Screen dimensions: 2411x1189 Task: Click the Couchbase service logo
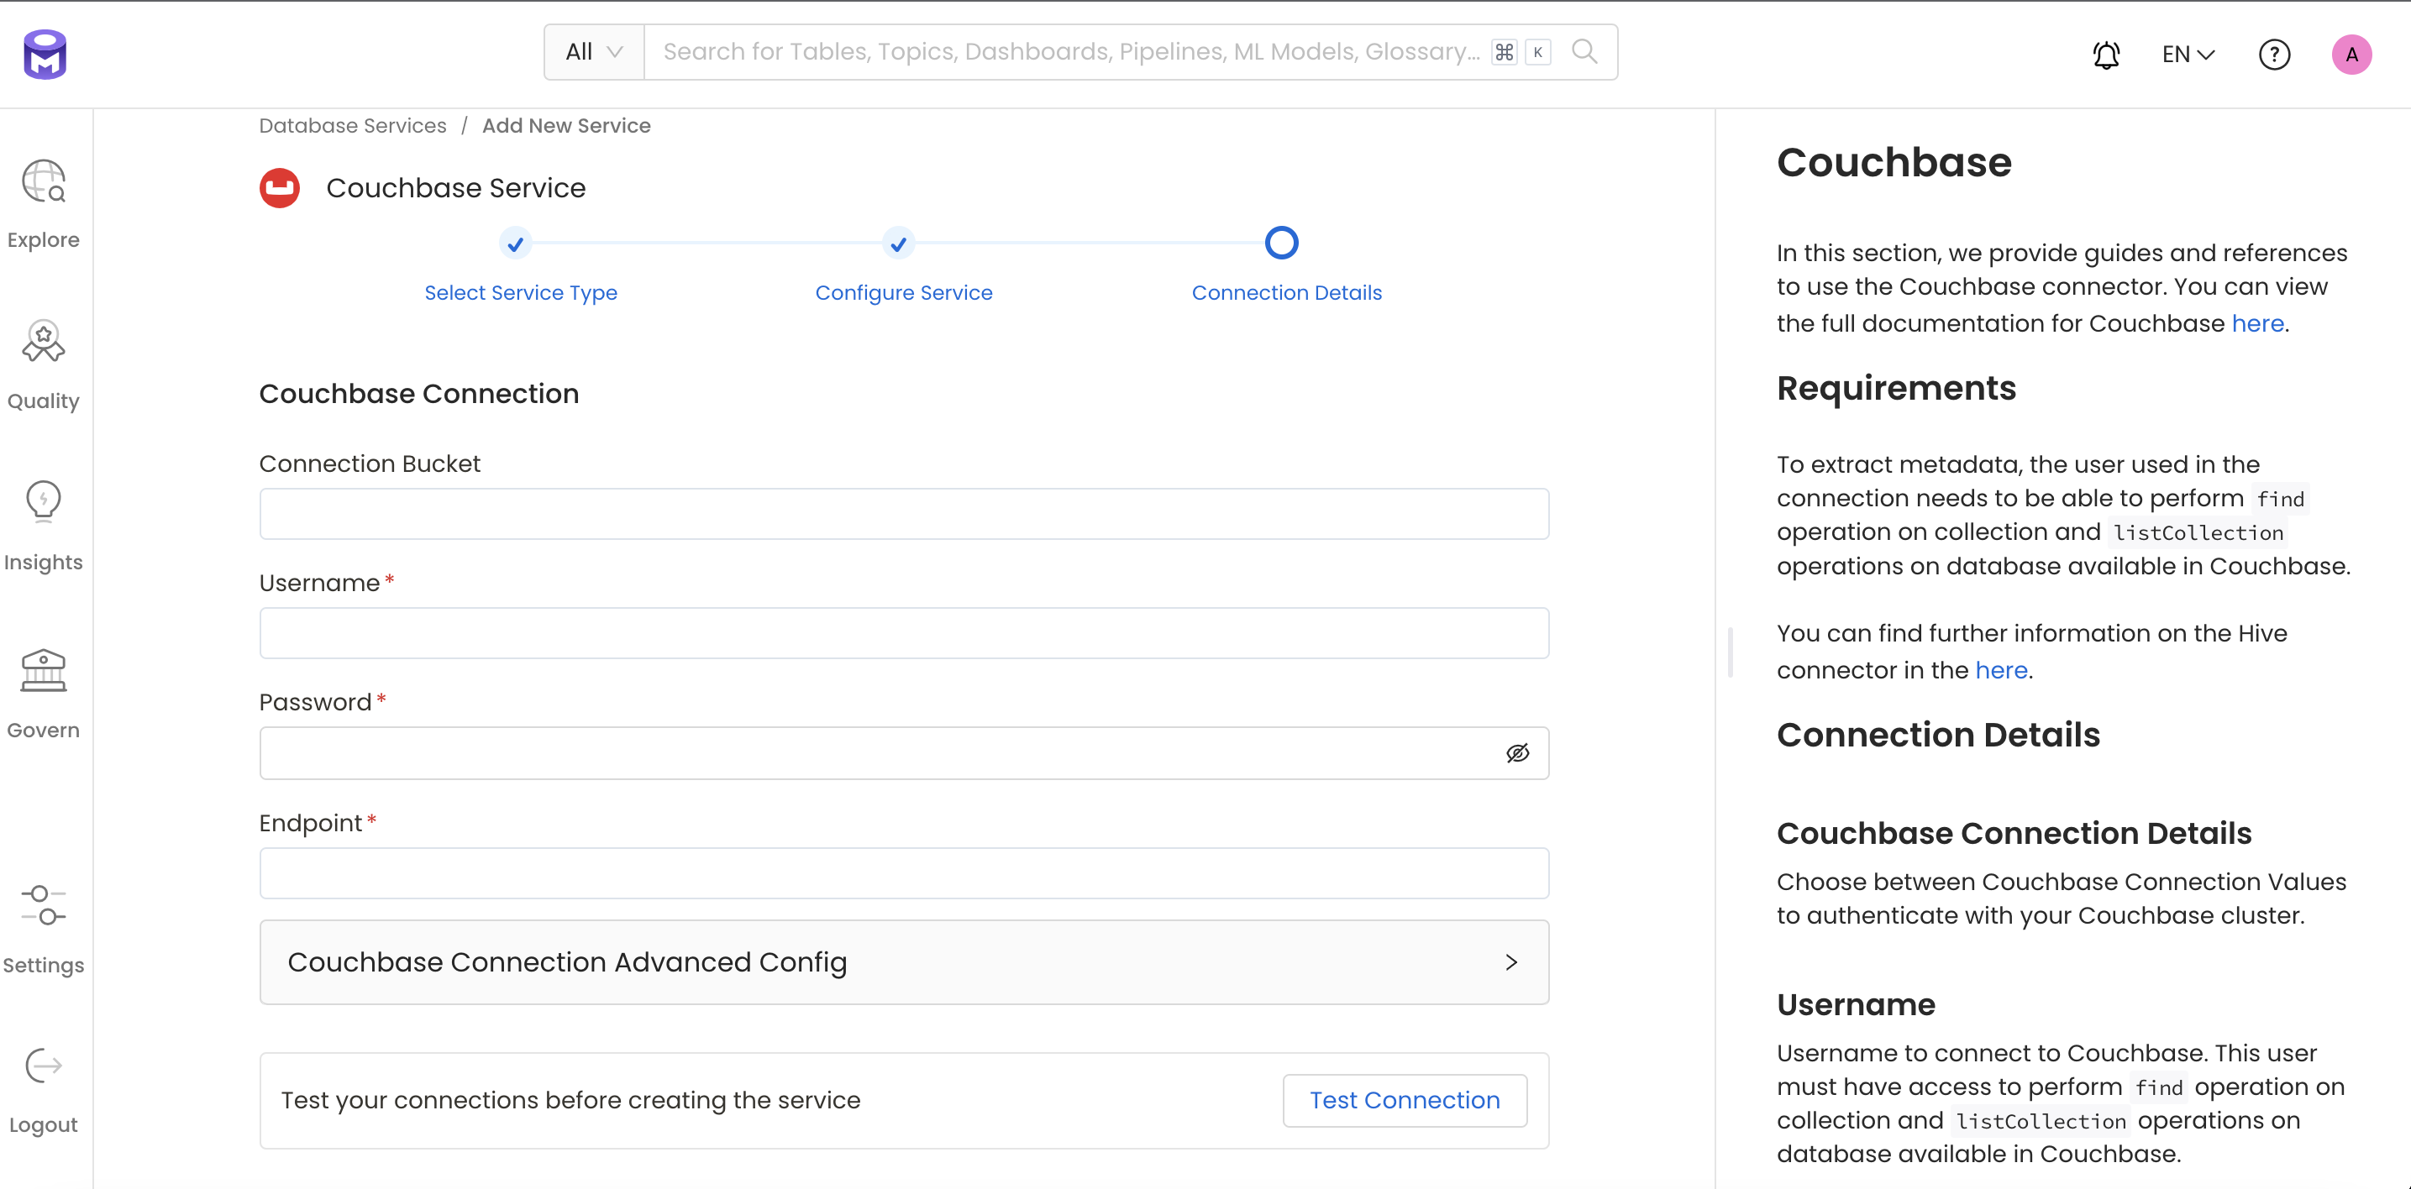tap(279, 187)
